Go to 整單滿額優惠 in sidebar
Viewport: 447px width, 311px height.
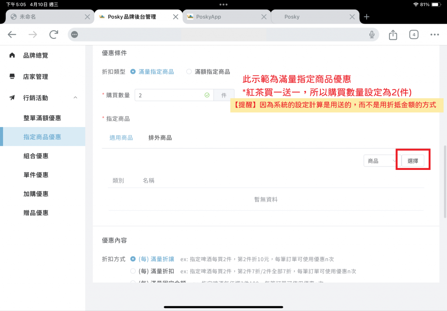[42, 118]
